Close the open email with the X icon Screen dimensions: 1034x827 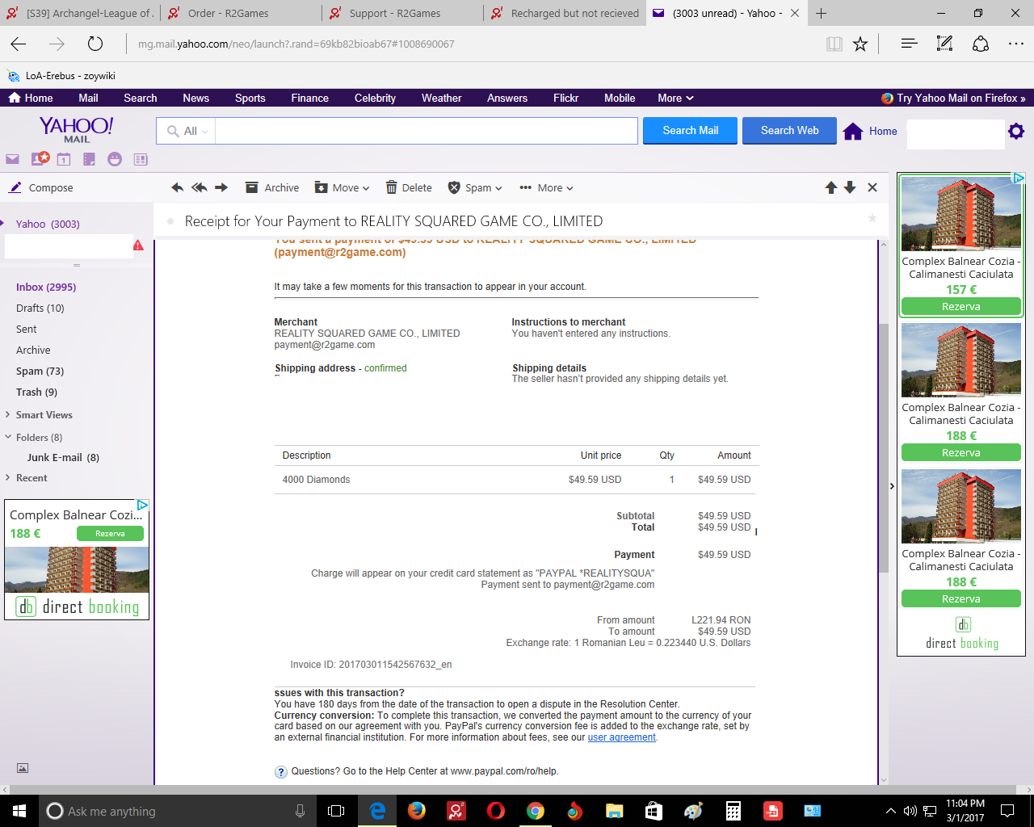[x=872, y=187]
